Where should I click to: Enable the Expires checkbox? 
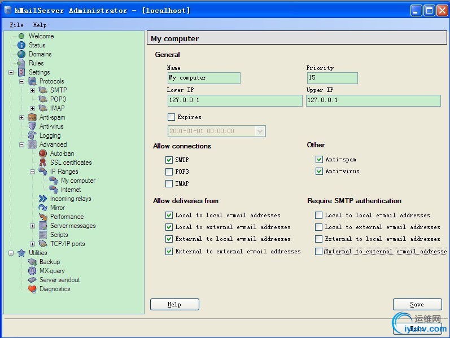171,117
